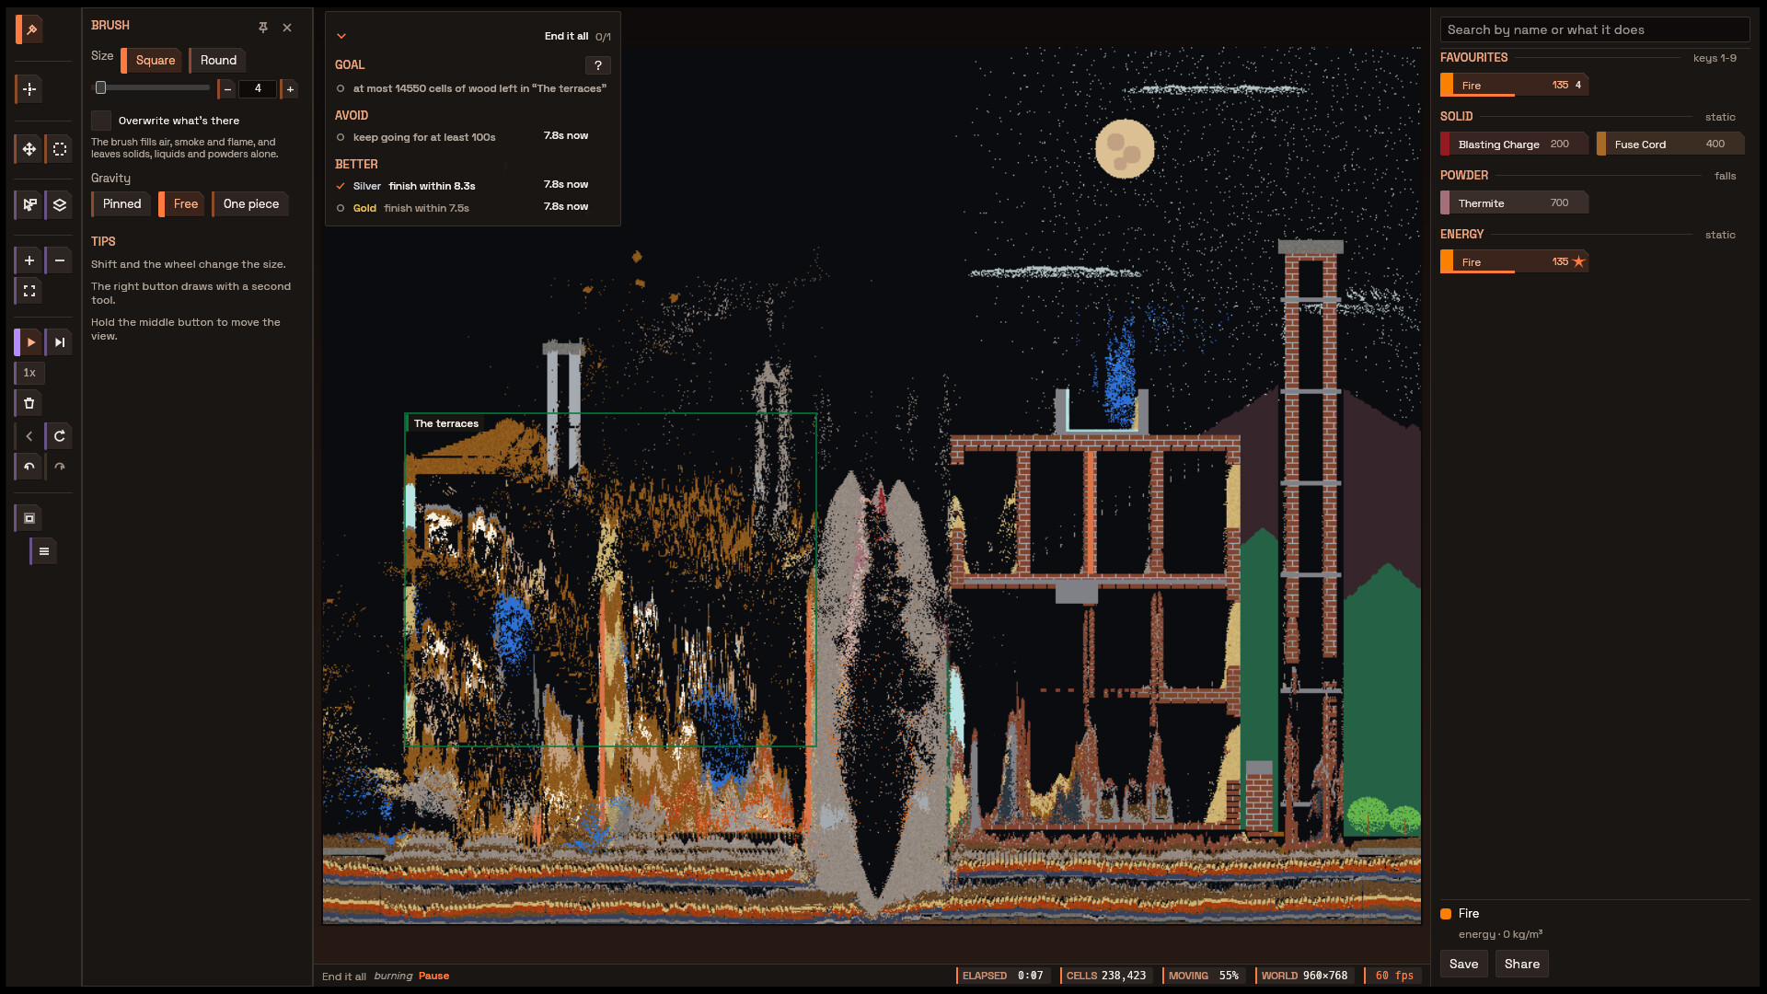Select Fire under Energy
The width and height of the screenshot is (1767, 994).
(1514, 261)
